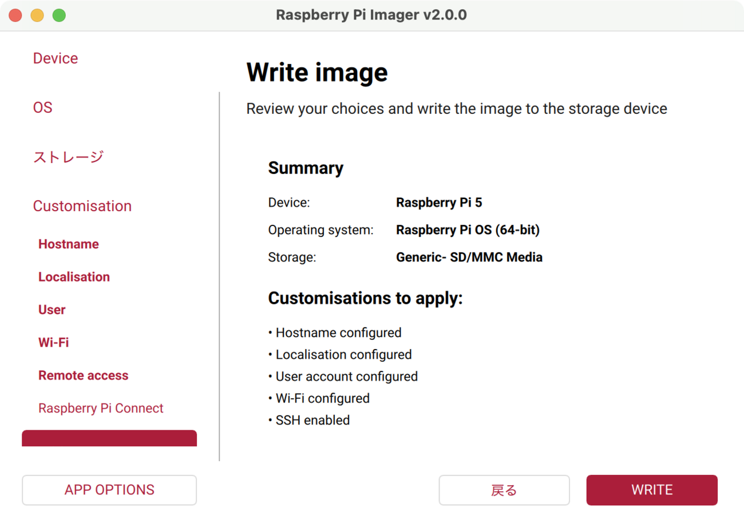Open the User account customisation settings
744x523 pixels.
coord(52,310)
